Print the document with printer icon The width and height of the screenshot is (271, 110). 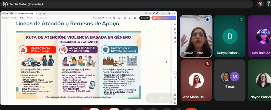click(135, 18)
